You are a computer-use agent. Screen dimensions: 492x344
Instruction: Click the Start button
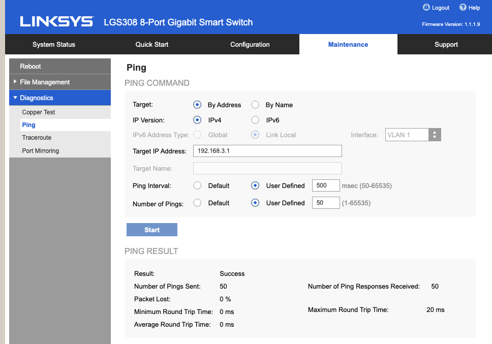point(152,230)
